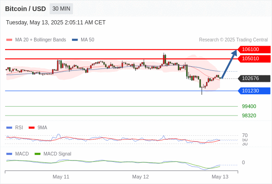Viewport: 272px width, 184px height.
Task: Select the 105010 red resistance label
Action: tap(254, 58)
